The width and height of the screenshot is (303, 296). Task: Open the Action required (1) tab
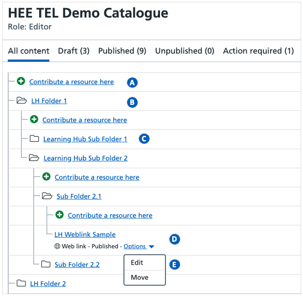tap(258, 51)
